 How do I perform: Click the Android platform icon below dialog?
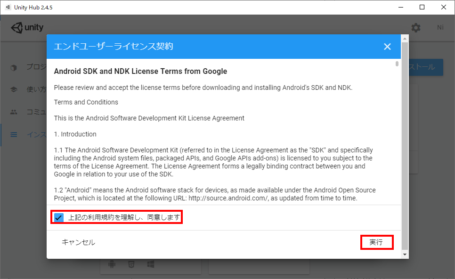pos(112,264)
